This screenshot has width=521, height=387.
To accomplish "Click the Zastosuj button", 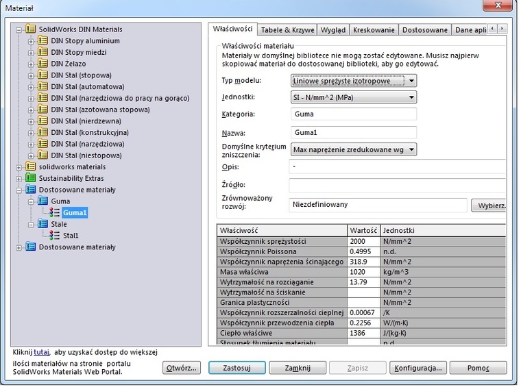I will pos(237,368).
